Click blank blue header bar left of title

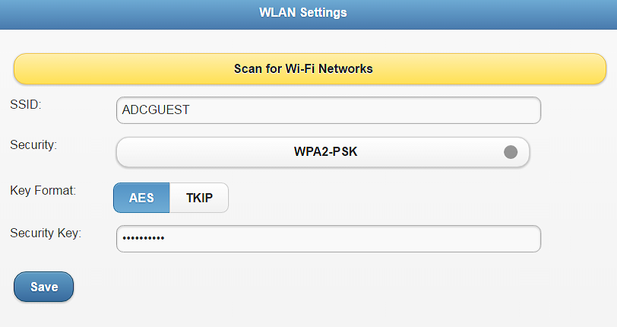point(114,13)
